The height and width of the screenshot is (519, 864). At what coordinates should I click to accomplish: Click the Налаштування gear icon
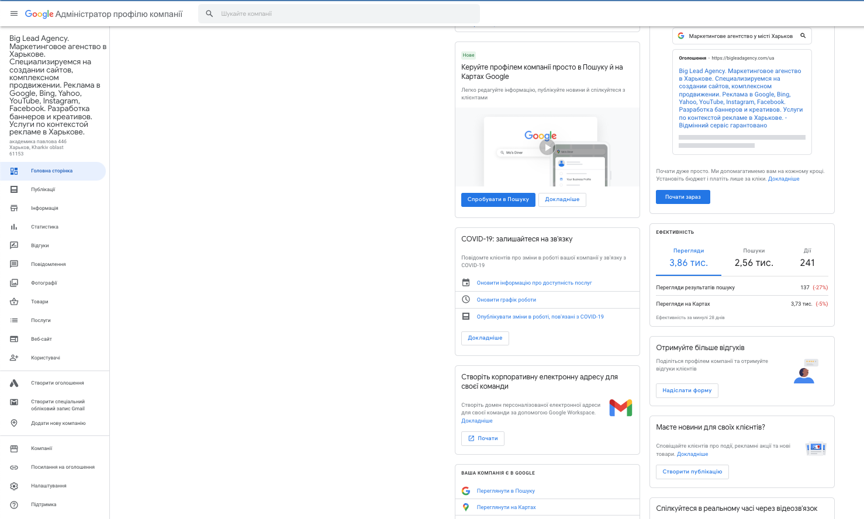14,486
